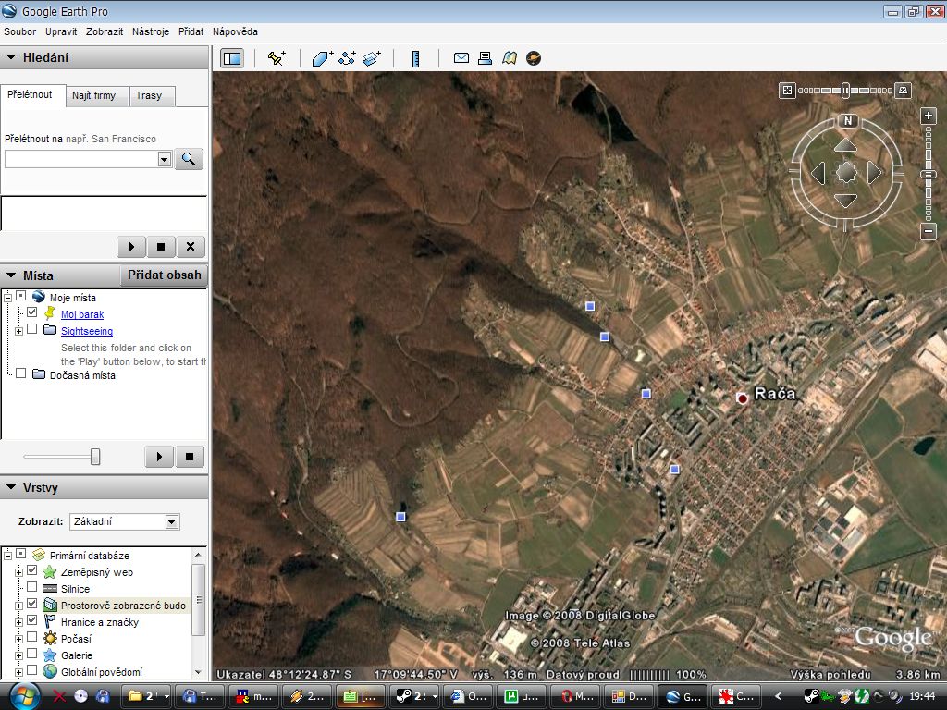
Task: Click the Přelétnout na search input field
Action: (81, 159)
